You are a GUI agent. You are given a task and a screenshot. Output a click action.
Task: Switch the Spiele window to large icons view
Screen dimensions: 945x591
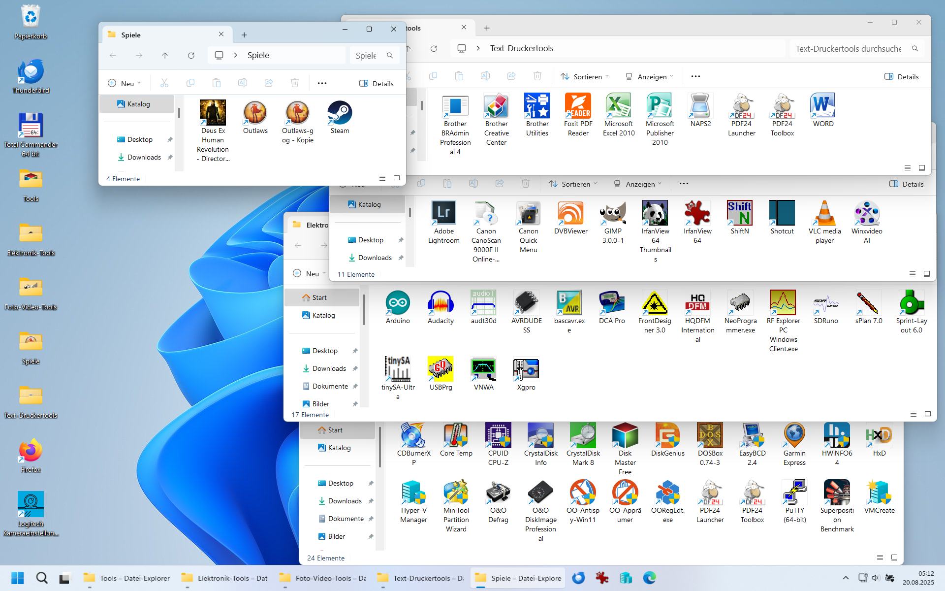pos(397,178)
